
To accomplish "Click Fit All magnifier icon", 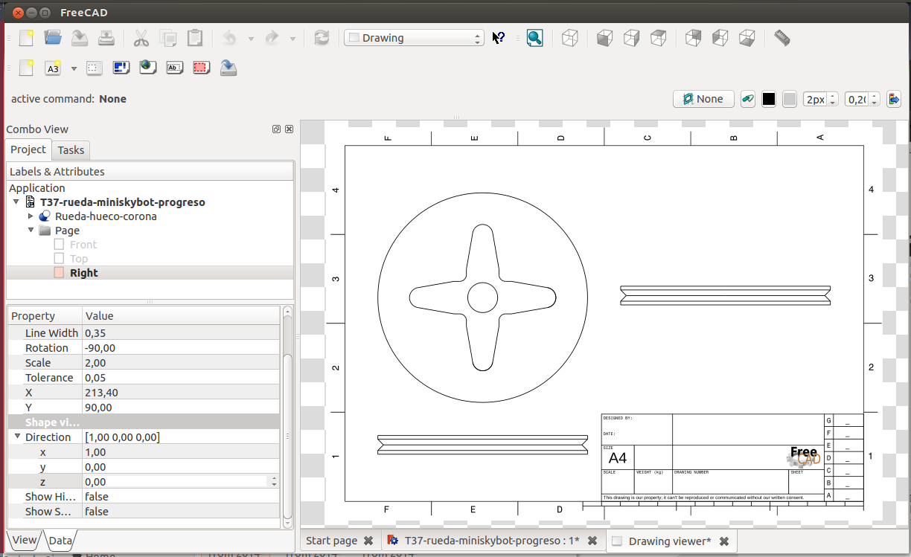I will coord(534,38).
